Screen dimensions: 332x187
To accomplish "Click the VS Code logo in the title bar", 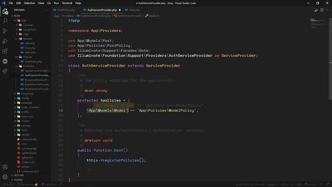I will (x=4, y=3).
